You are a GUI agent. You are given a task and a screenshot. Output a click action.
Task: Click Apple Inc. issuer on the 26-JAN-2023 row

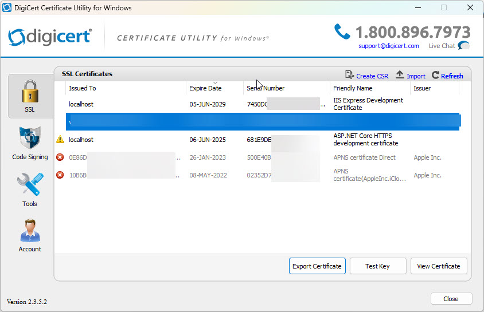coord(427,157)
